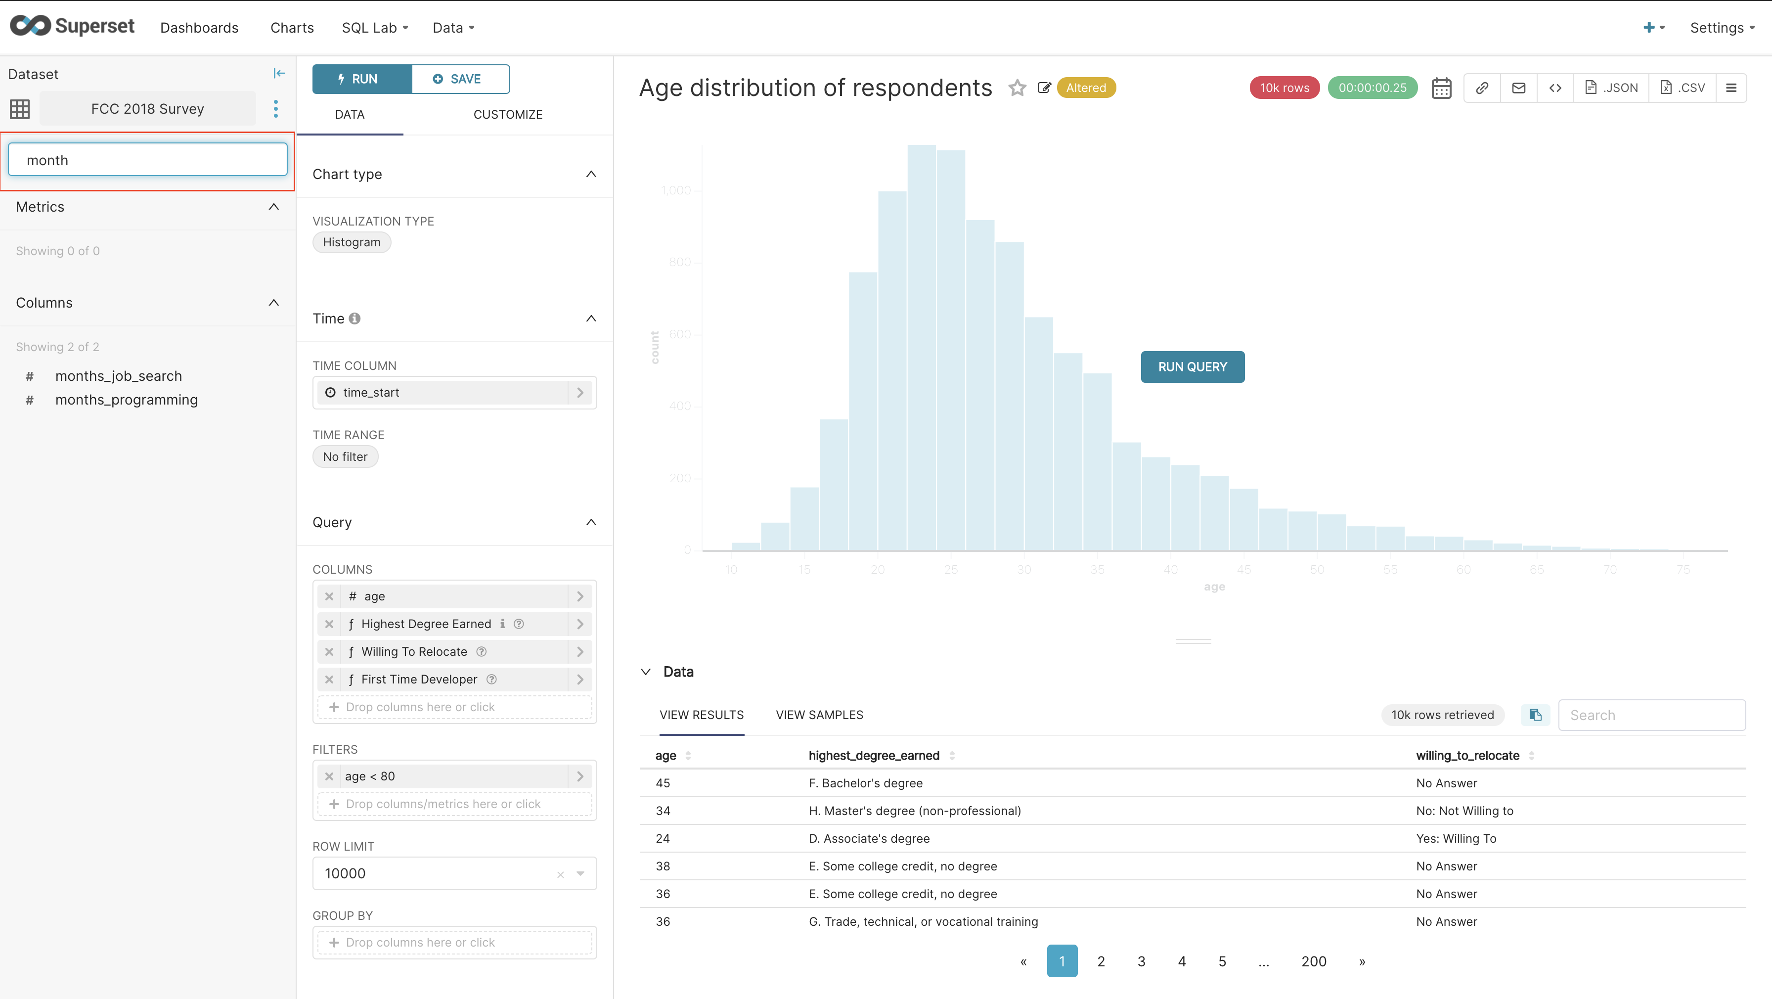Image resolution: width=1772 pixels, height=999 pixels.
Task: Collapse the Data results panel
Action: (x=645, y=672)
